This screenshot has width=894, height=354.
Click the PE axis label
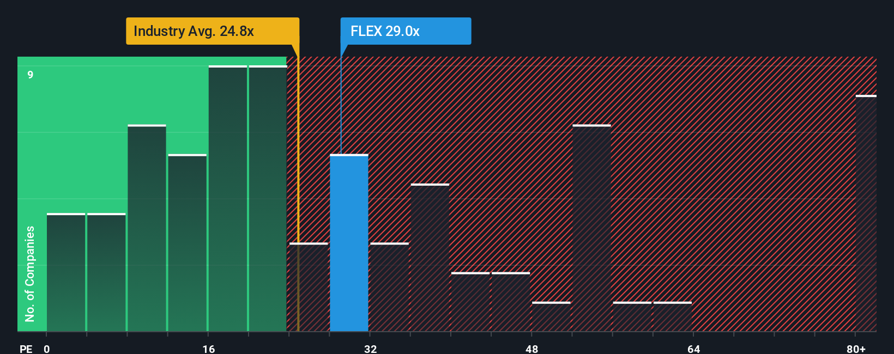pyautogui.click(x=26, y=349)
